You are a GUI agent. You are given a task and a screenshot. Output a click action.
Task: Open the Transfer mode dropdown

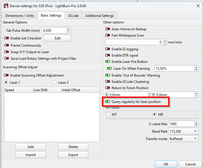pos(183,139)
